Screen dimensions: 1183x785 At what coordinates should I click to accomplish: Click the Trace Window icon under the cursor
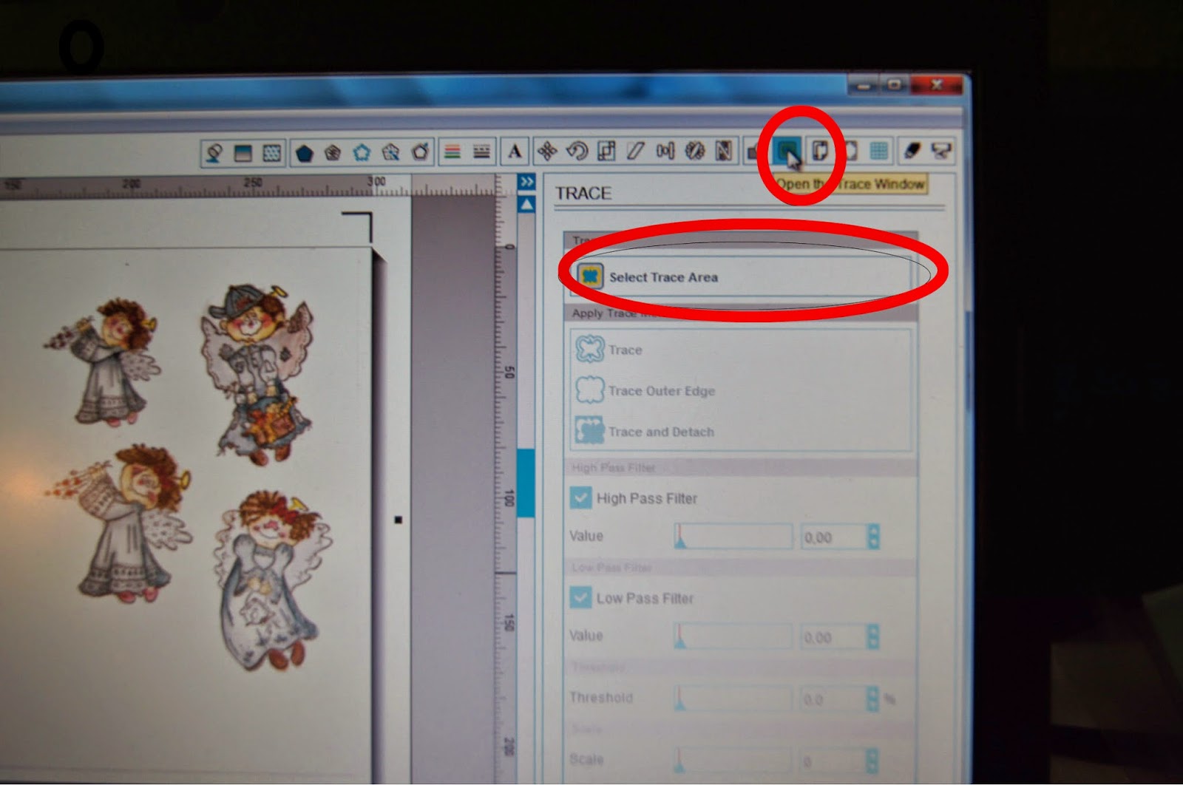[x=788, y=152]
